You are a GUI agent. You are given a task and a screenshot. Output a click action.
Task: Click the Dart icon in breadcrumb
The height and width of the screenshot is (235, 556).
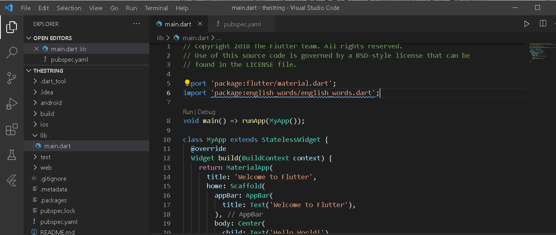[176, 38]
